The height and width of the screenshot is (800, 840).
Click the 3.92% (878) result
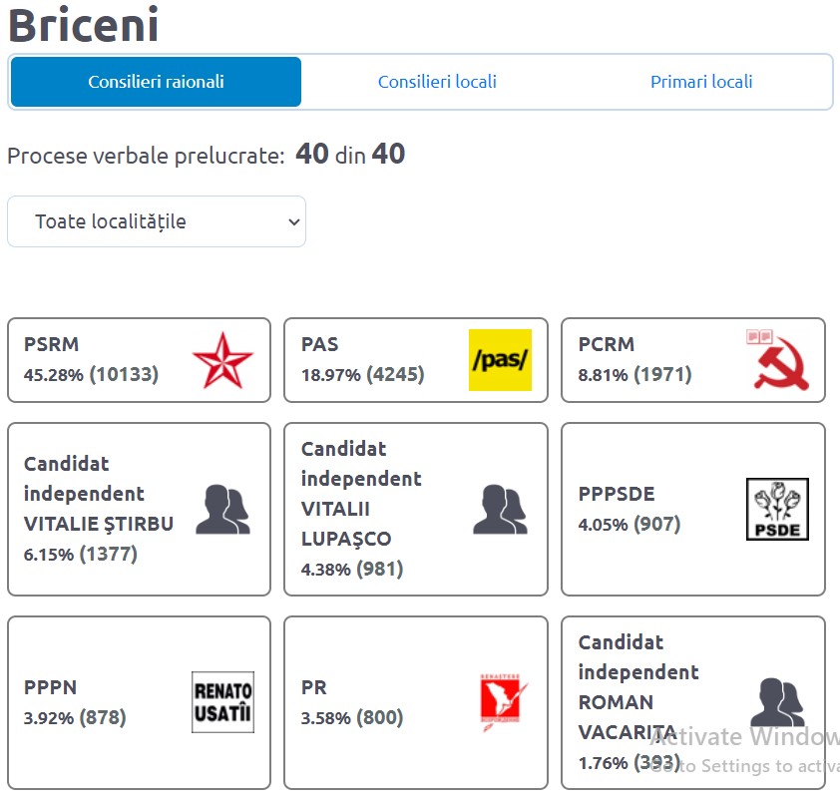pos(75,717)
